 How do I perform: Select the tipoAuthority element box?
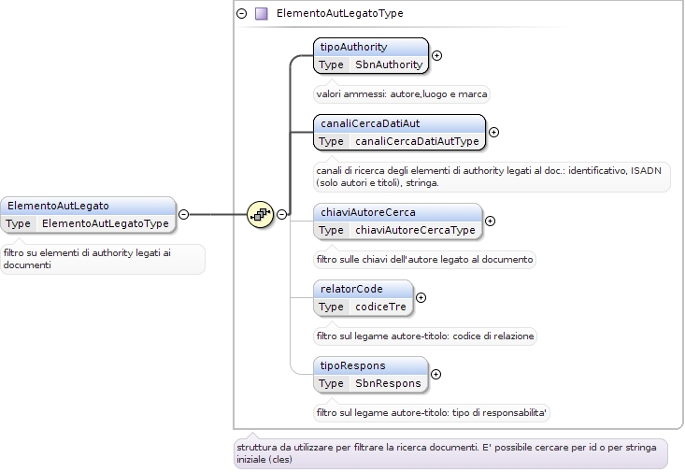(371, 55)
